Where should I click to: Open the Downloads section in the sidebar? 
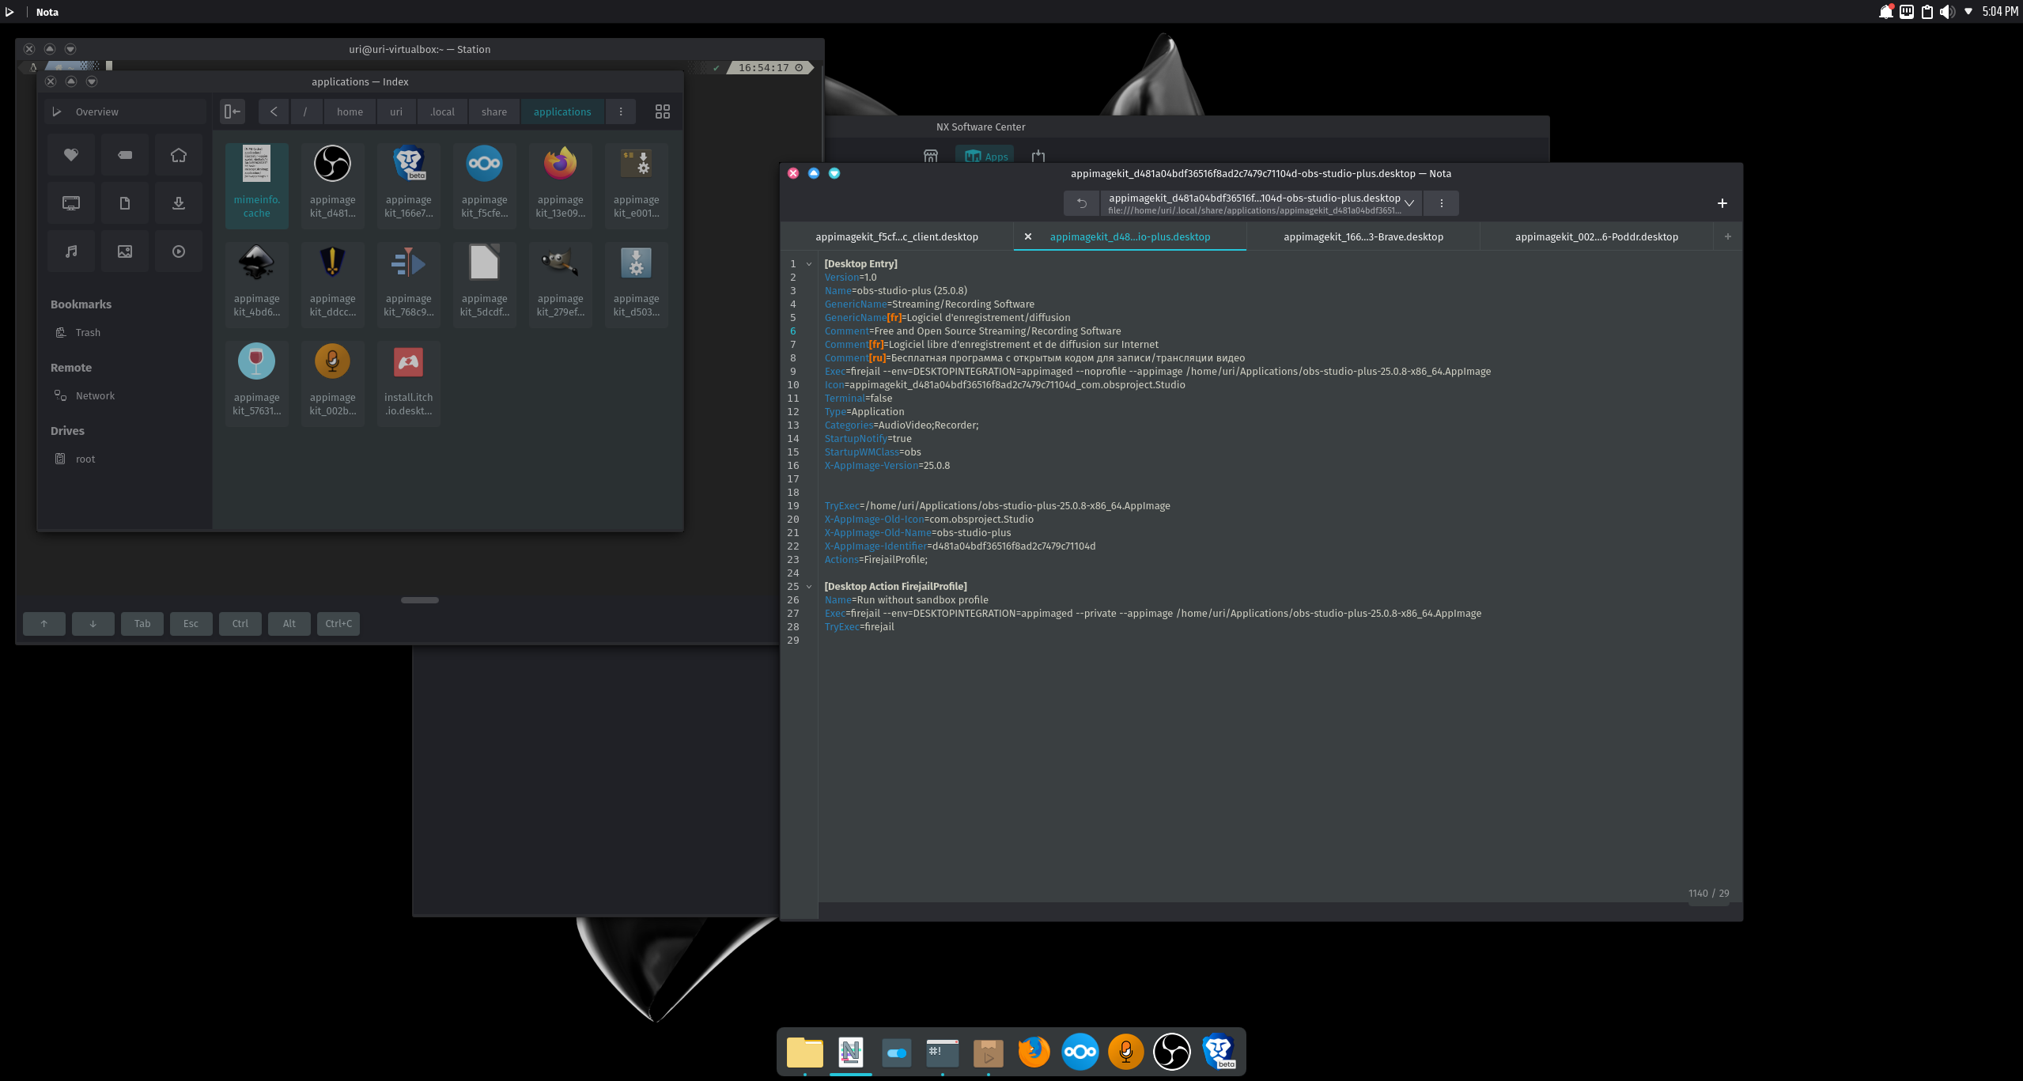pos(178,202)
